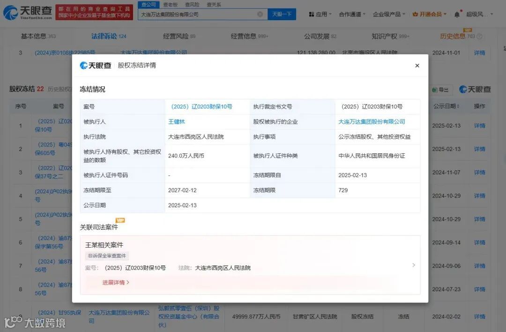Image resolution: width=506 pixels, height=332 pixels.
Task: Clear the search box with the X icon
Action: [260, 14]
